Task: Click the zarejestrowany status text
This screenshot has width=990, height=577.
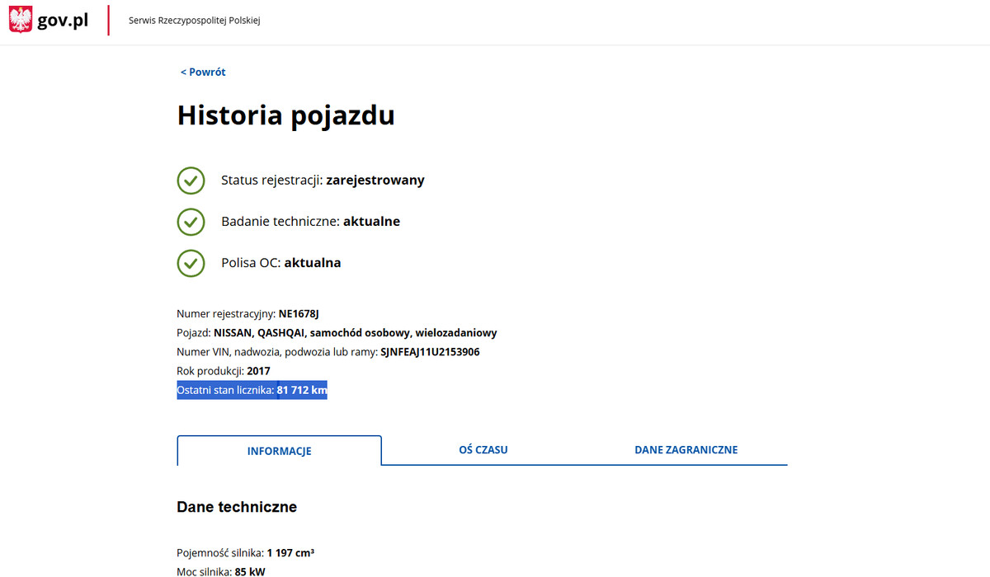Action: tap(375, 181)
